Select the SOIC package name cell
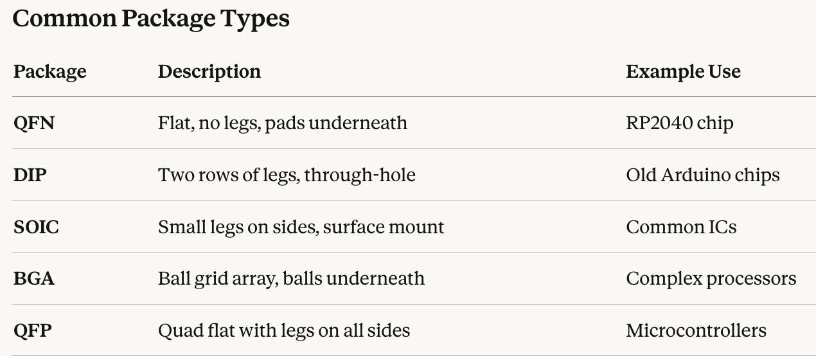816x356 pixels. 36,227
